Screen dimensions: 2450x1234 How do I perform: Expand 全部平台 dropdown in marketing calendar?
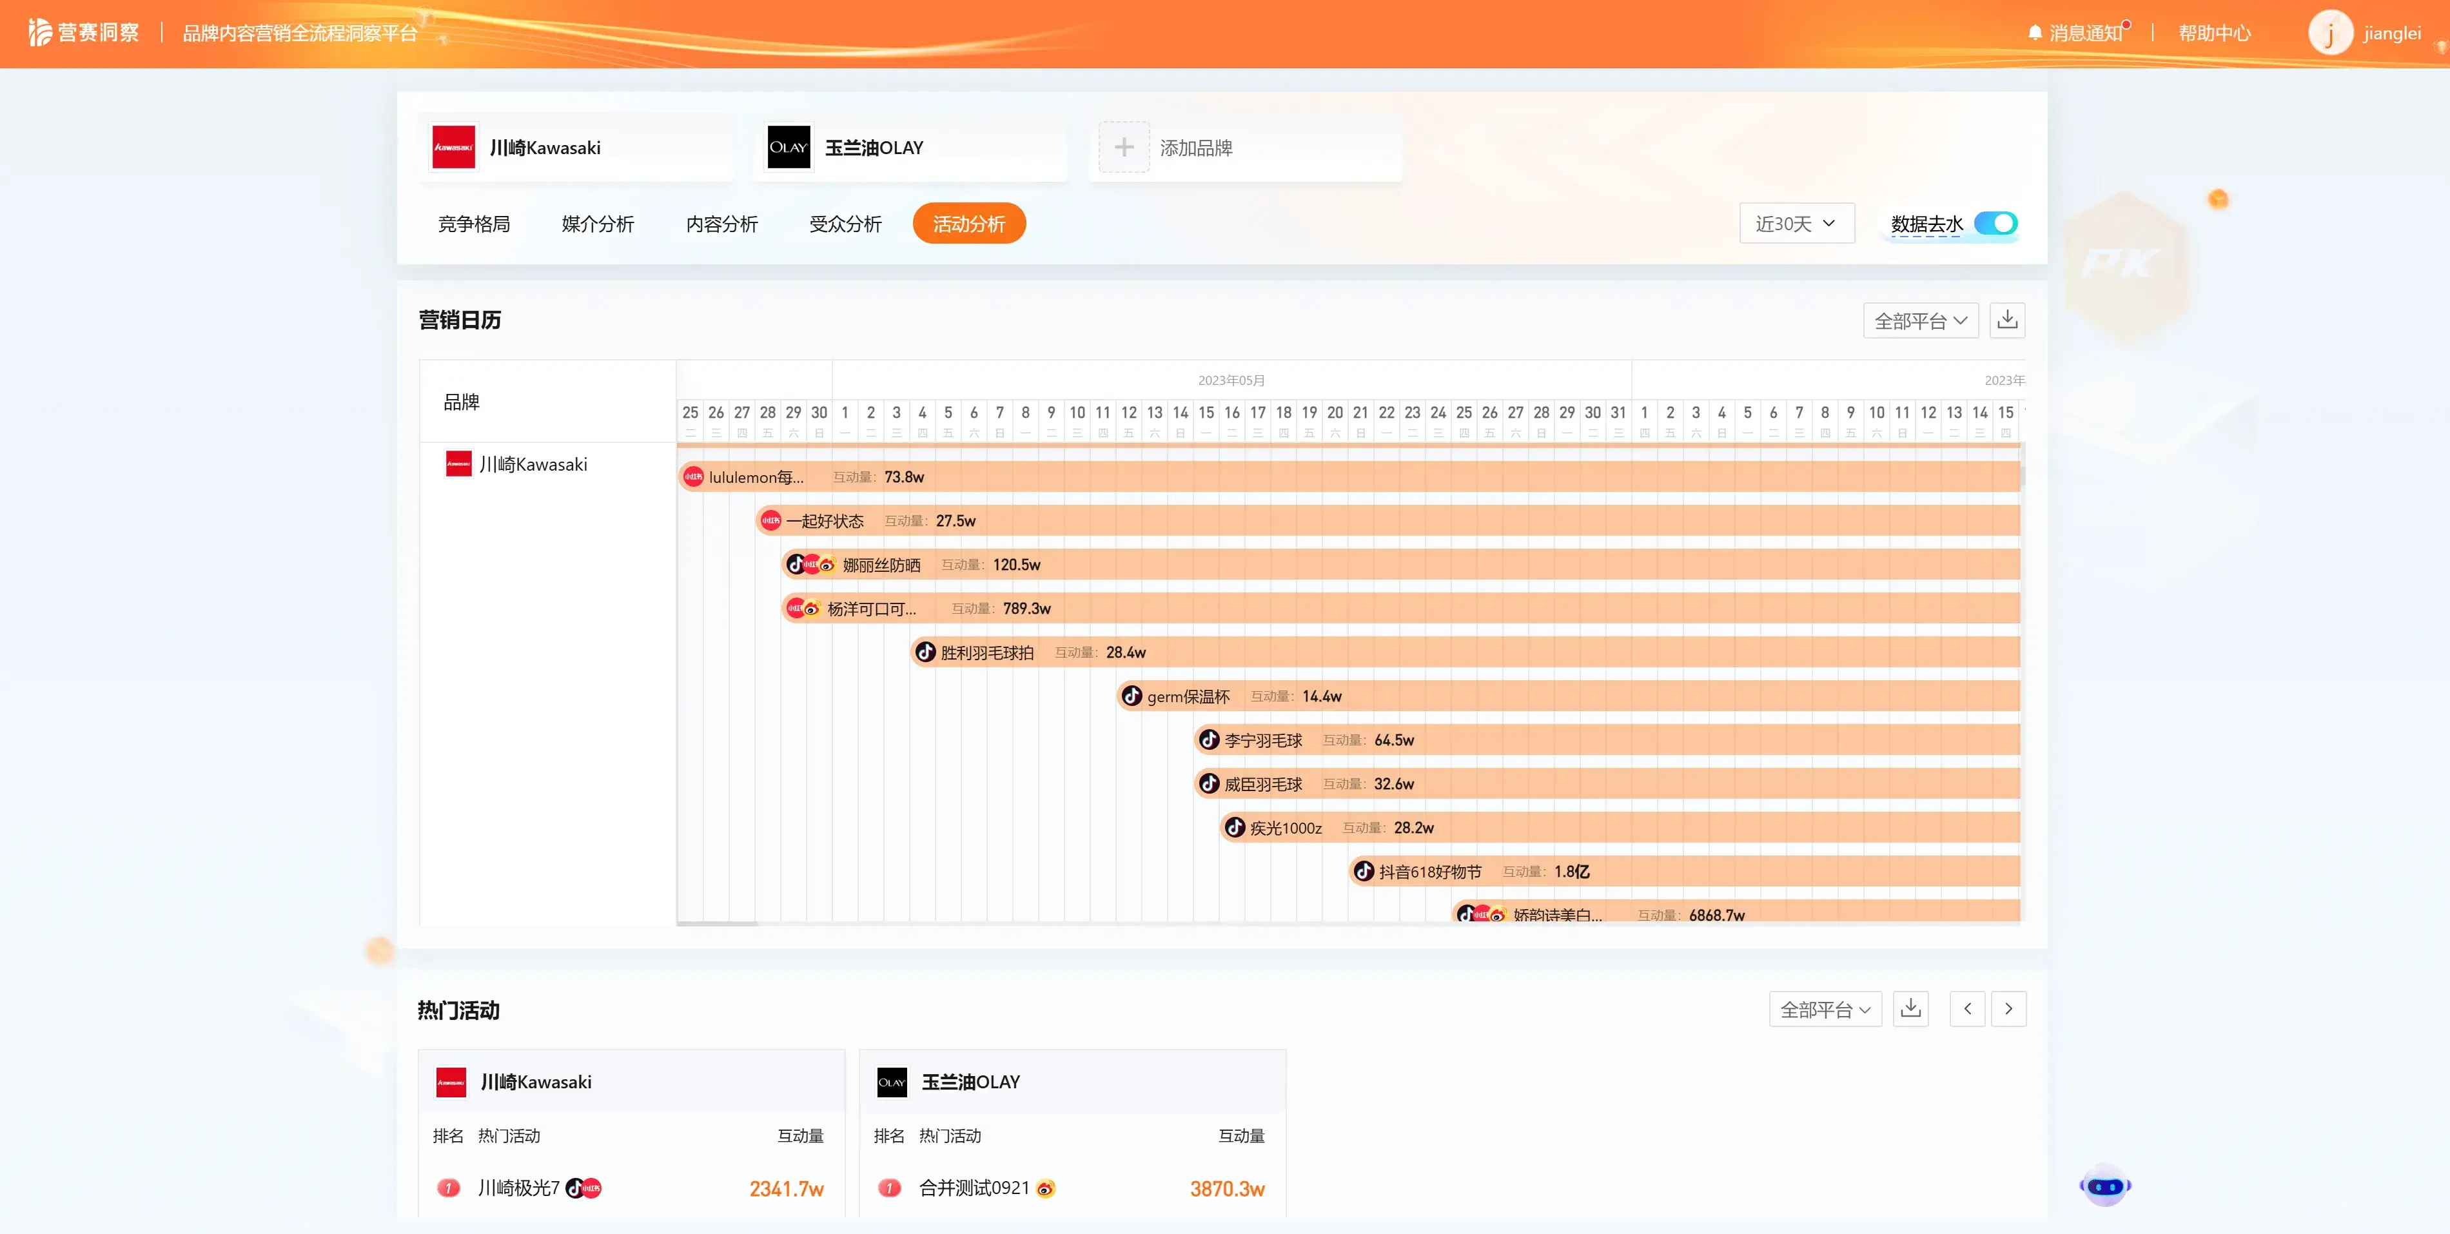tap(1919, 320)
